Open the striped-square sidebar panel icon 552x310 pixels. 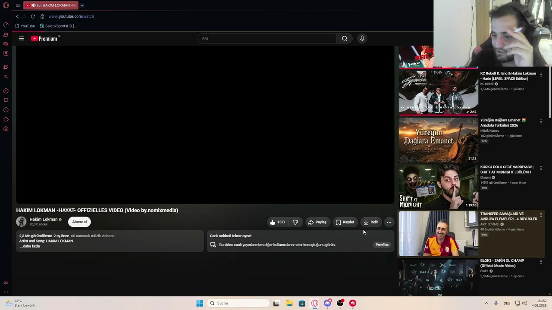[6, 44]
